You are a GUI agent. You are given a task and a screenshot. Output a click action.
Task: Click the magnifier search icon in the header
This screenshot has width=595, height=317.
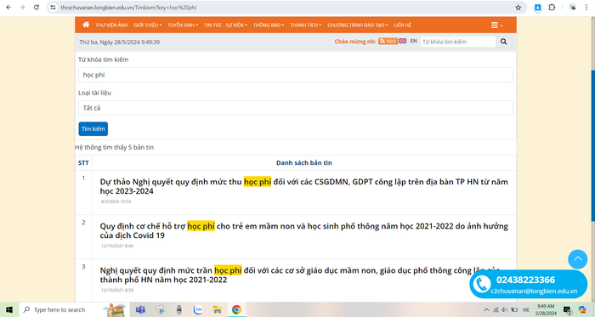tap(503, 42)
